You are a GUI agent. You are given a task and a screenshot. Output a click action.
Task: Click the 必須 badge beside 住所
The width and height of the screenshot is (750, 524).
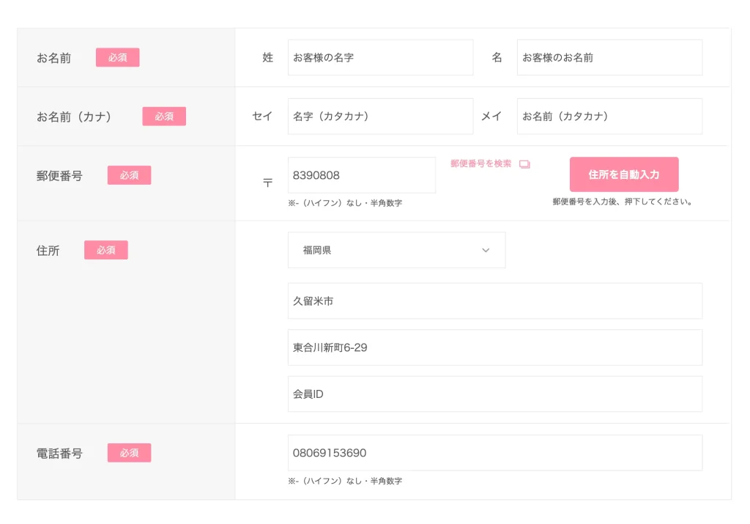106,250
